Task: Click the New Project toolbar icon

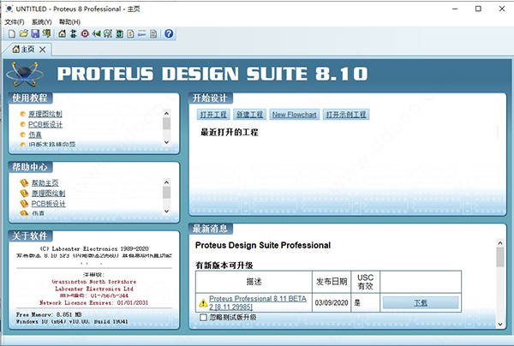Action: (x=12, y=33)
